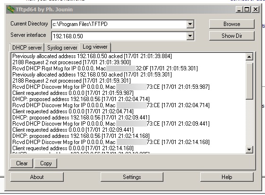Screen dimensions: 265x195
Task: Click the log scrollbar down arrow
Action: [x=249, y=150]
